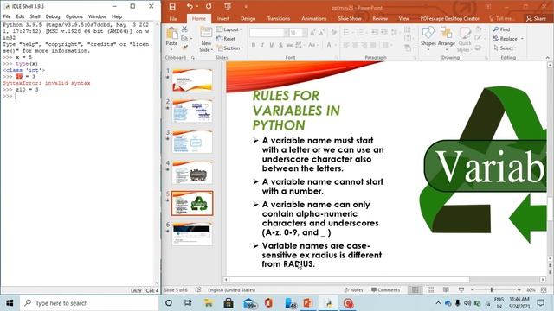Click the PowerPoint taskbar icon
554x311 pixels.
pos(308,303)
